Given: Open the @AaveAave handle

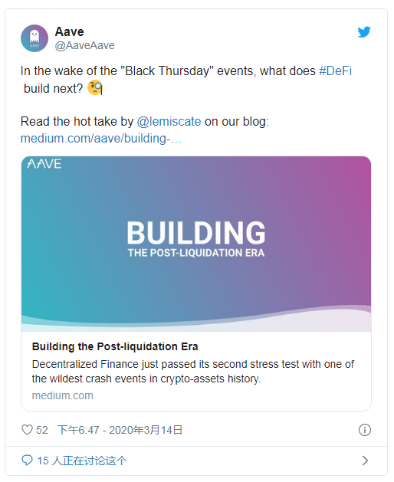Looking at the screenshot, I should (x=84, y=45).
